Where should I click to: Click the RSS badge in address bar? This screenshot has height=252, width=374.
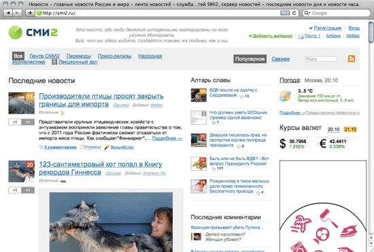coord(285,13)
